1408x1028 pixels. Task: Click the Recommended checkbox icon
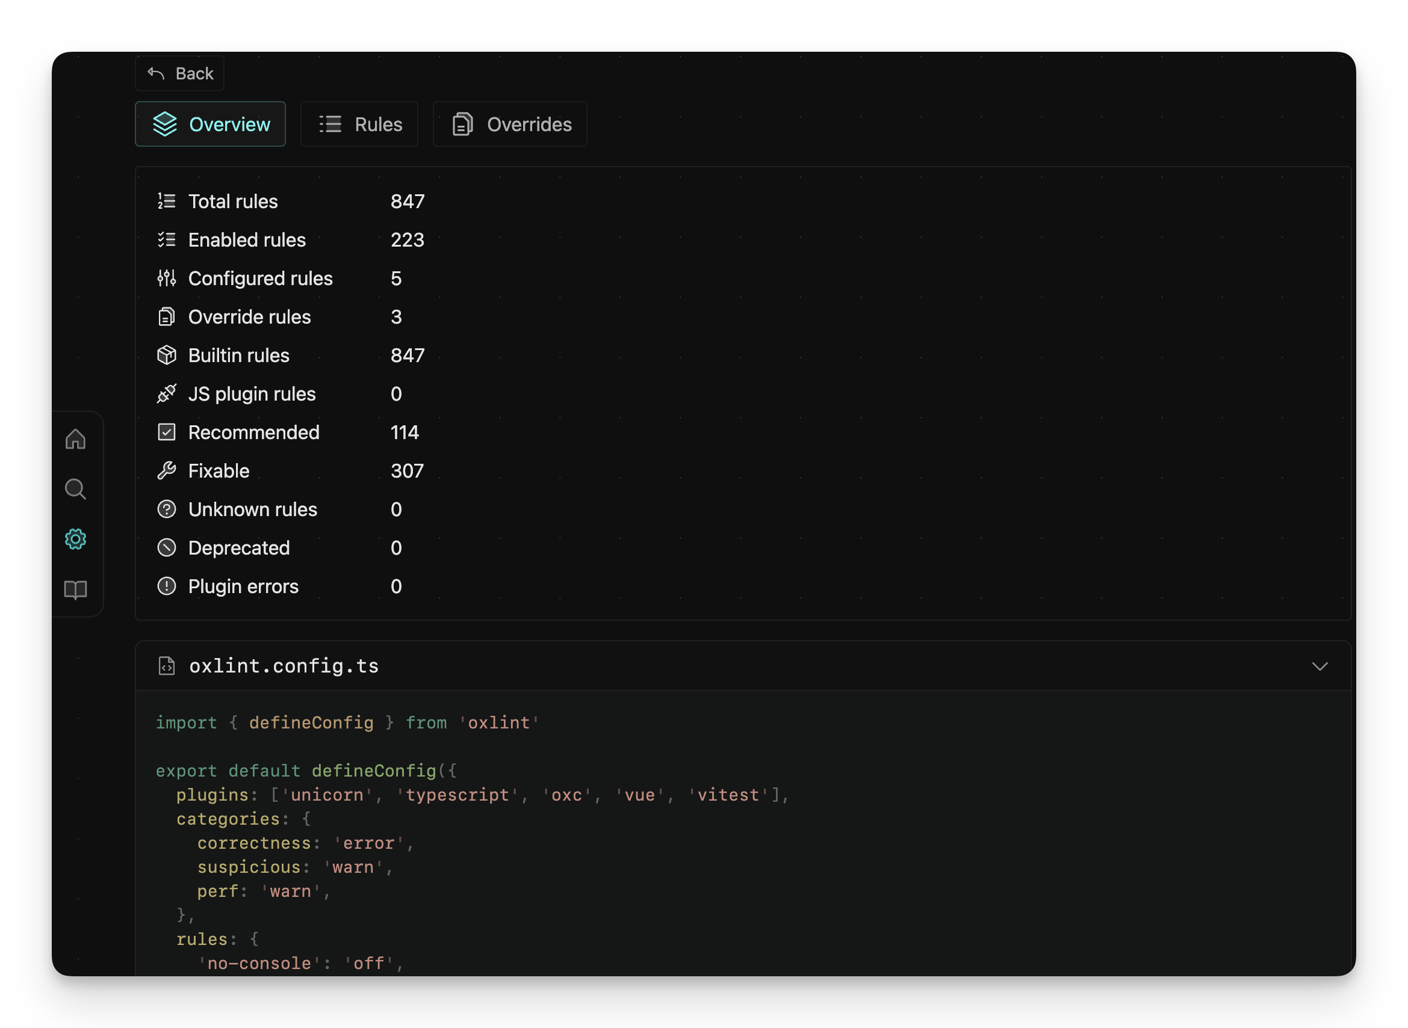[166, 432]
